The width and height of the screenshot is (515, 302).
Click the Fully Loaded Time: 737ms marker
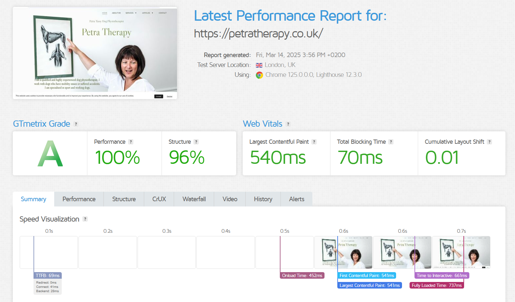[x=437, y=285]
